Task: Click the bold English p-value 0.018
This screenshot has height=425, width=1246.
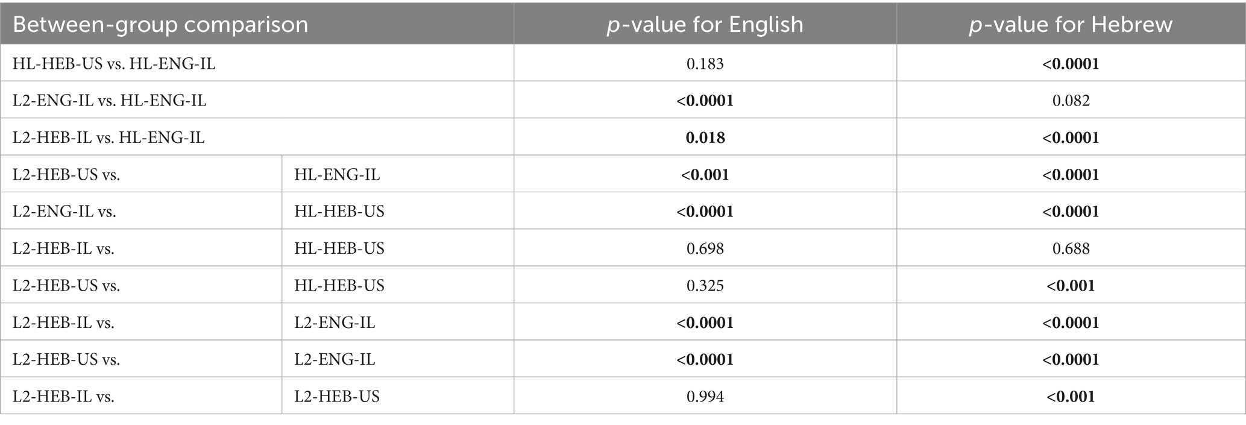Action: tap(705, 137)
